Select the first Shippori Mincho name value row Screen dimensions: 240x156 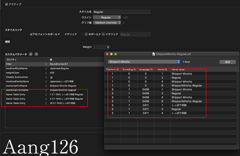pyautogui.click(x=170, y=73)
